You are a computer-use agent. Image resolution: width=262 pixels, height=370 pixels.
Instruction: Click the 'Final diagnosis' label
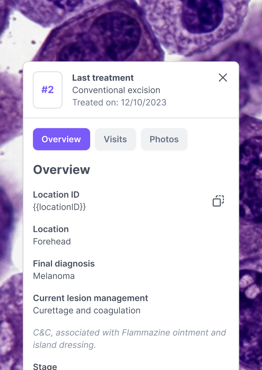(64, 264)
